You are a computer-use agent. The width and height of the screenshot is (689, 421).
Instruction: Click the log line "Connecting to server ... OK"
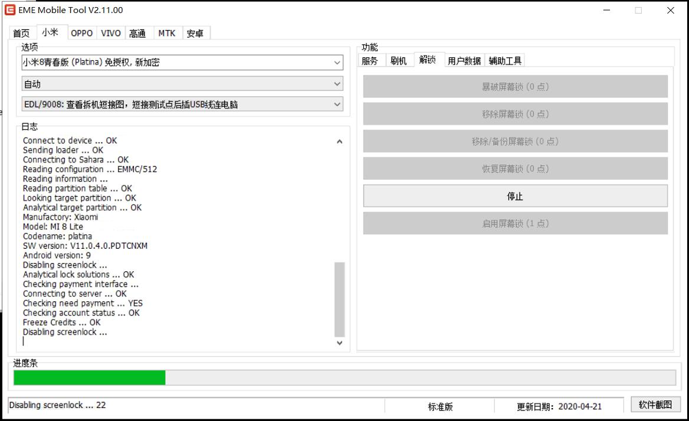[75, 293]
